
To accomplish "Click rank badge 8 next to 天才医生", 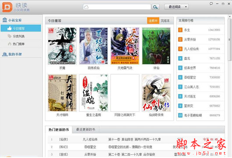I will click(180, 96).
